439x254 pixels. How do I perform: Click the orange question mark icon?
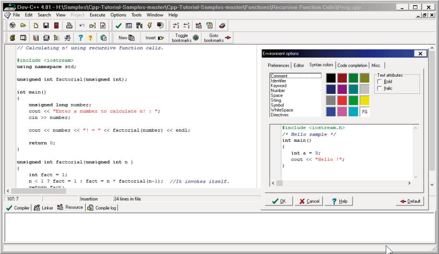pyautogui.click(x=90, y=38)
